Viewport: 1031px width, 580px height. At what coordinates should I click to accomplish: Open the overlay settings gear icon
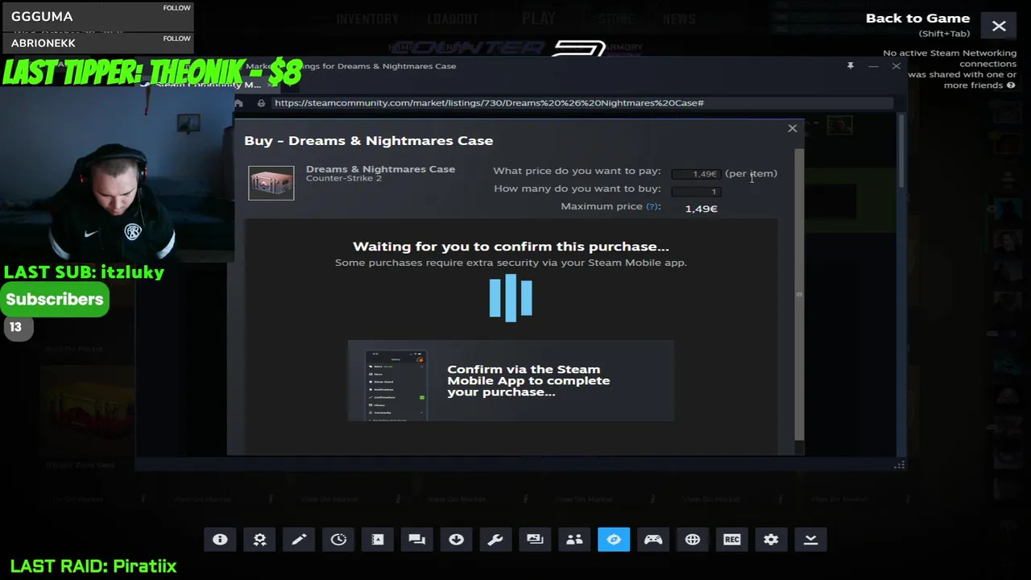pos(771,540)
